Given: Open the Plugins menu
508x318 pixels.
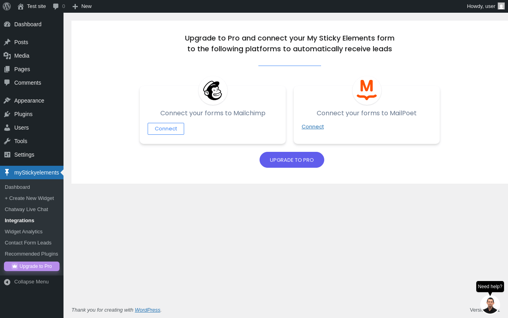Looking at the screenshot, I should [23, 114].
